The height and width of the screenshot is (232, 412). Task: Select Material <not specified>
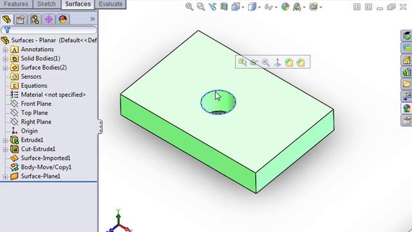pos(53,95)
